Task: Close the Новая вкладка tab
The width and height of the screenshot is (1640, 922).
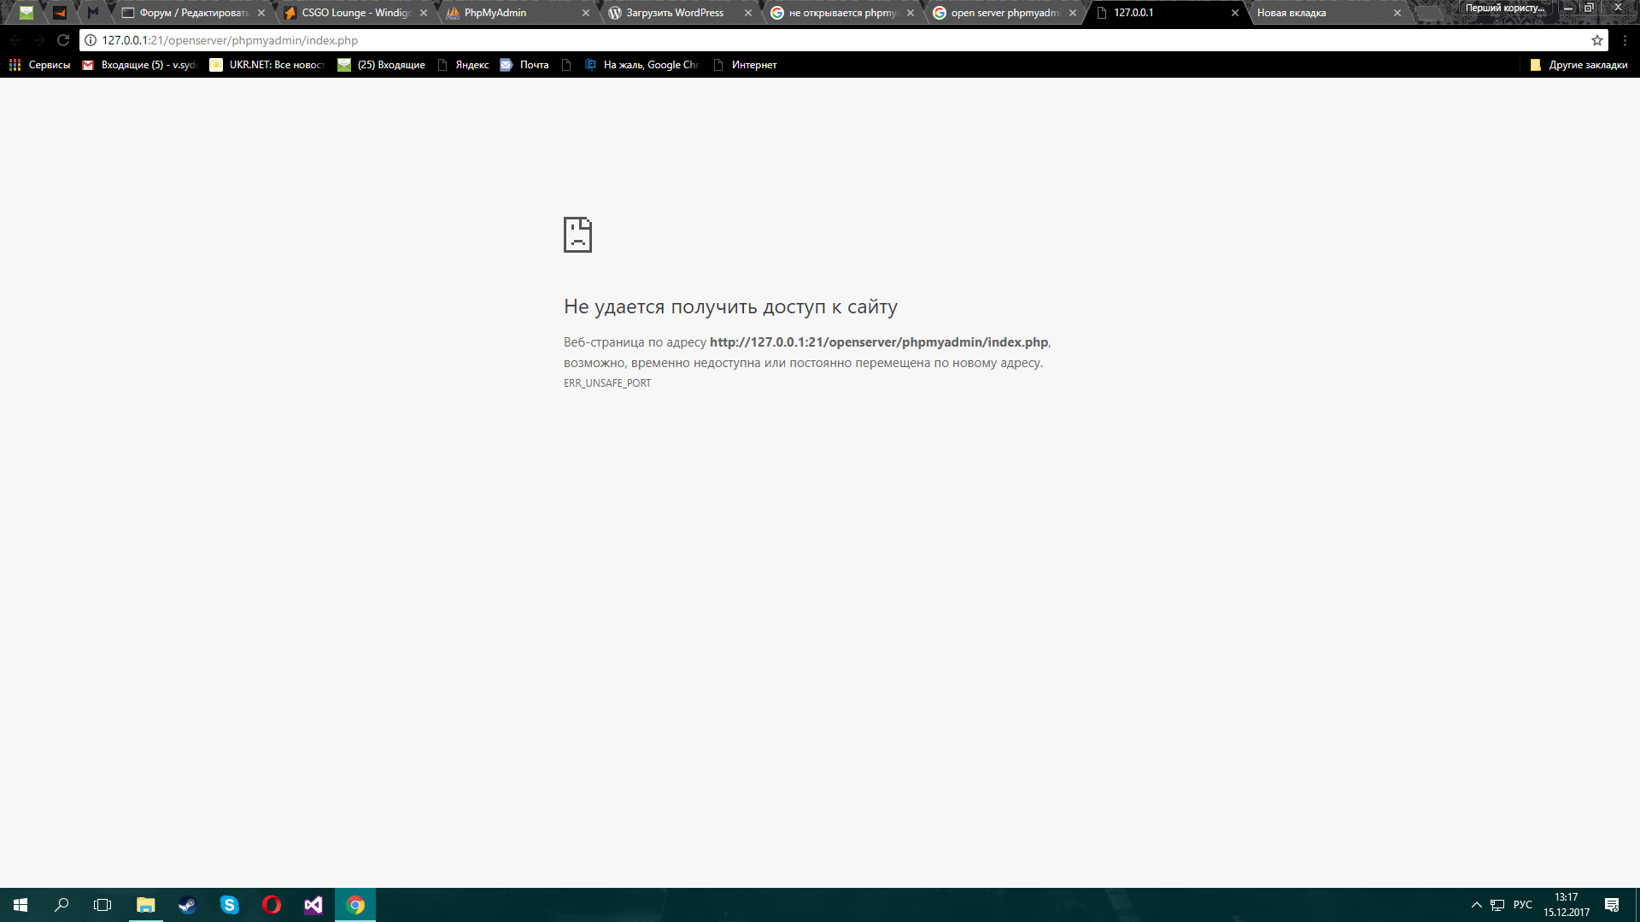Action: [1397, 13]
